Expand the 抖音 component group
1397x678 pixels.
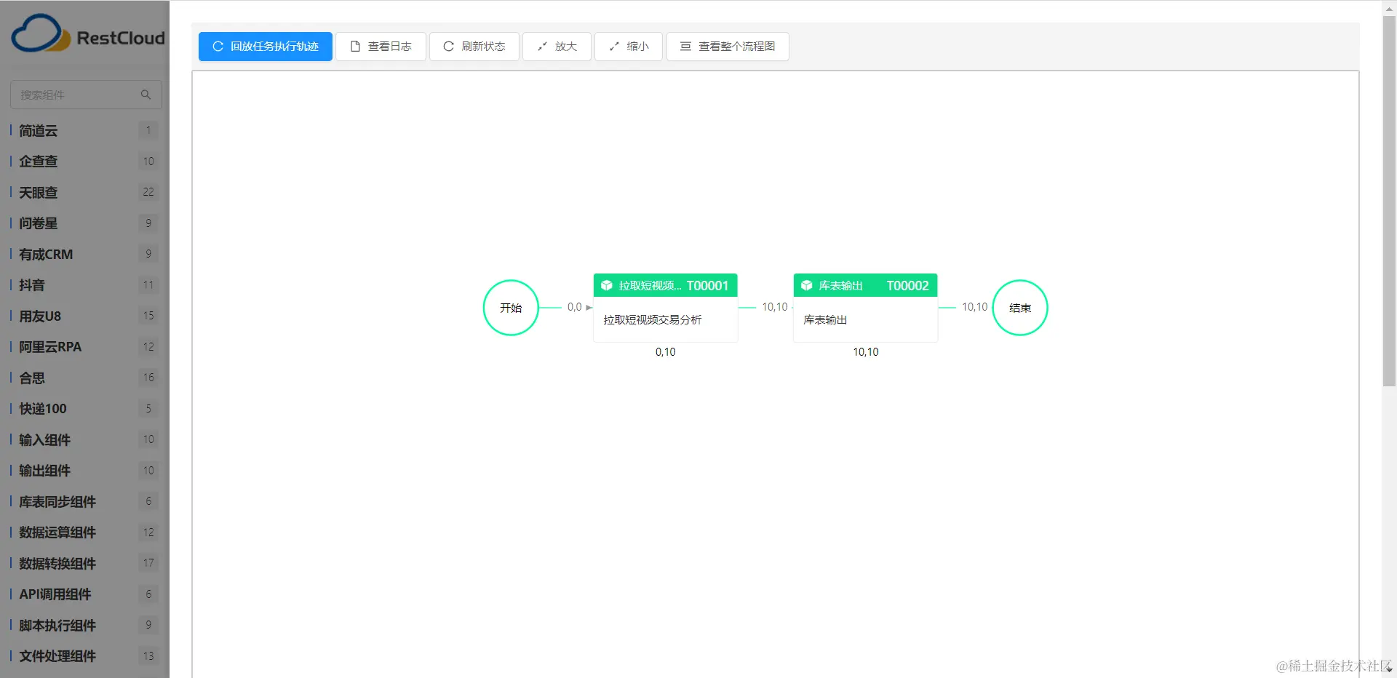(85, 285)
